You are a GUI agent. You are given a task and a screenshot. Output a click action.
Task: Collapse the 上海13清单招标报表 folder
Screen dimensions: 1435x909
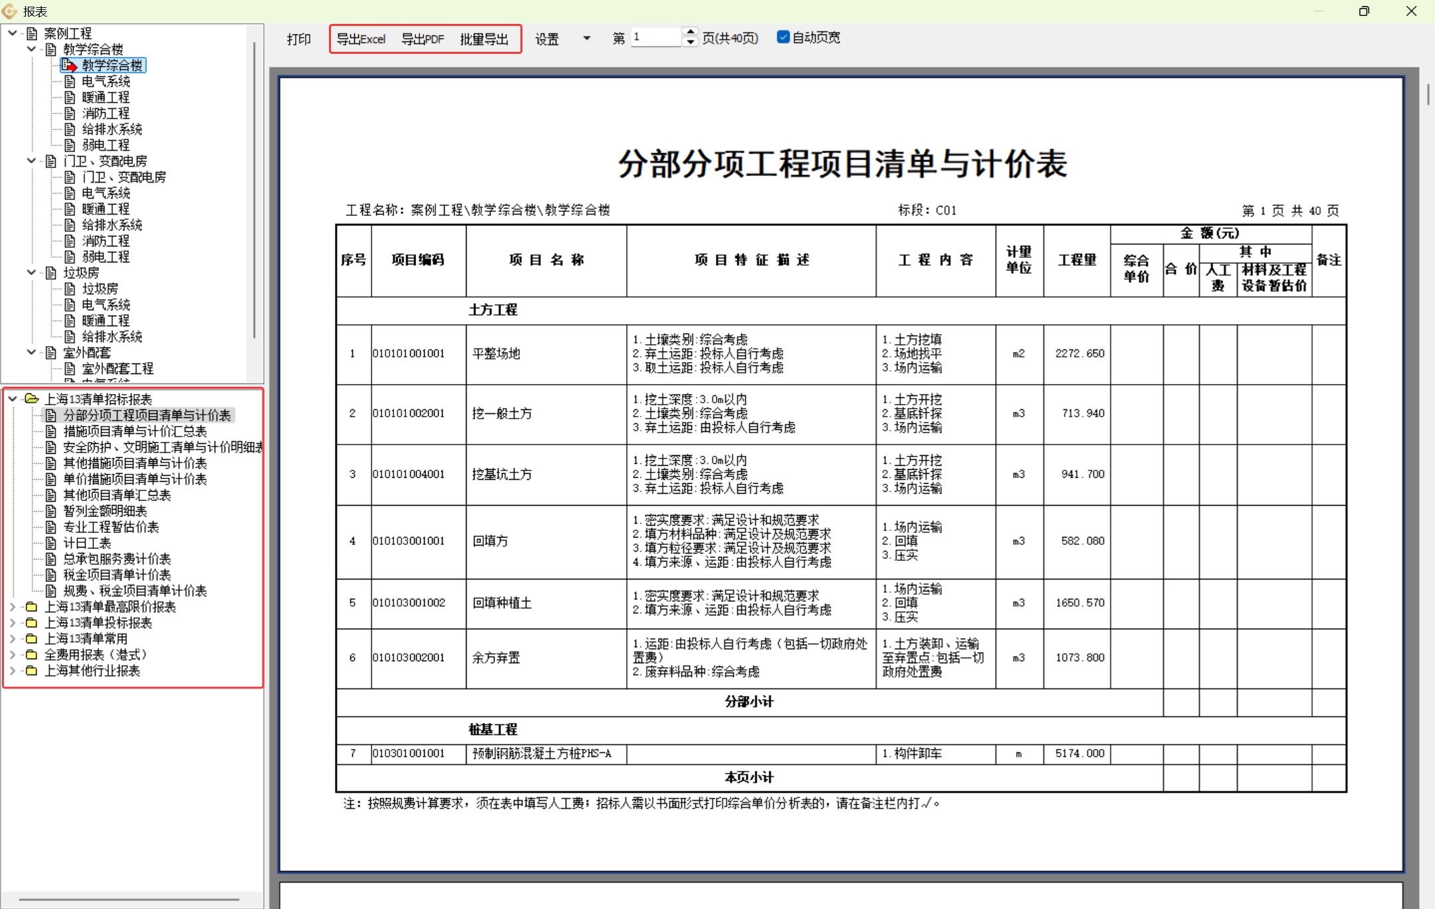13,399
